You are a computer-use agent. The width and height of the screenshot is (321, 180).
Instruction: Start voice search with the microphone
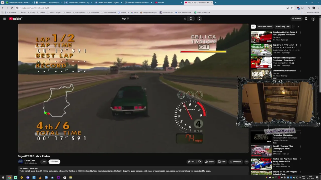coord(199,18)
